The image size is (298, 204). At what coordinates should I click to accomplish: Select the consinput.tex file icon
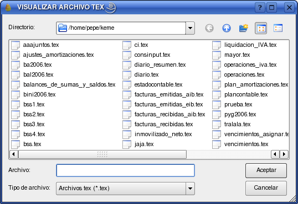point(127,55)
